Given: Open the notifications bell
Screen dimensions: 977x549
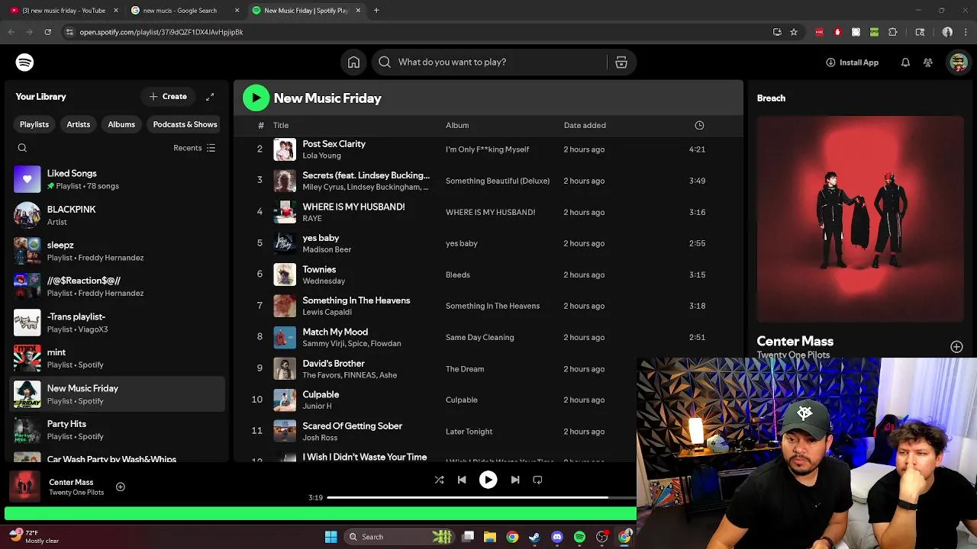Looking at the screenshot, I should [905, 63].
